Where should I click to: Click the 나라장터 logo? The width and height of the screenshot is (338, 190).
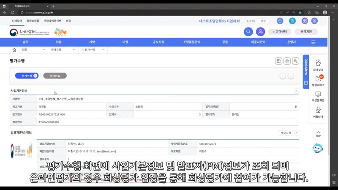pyautogui.click(x=30, y=33)
